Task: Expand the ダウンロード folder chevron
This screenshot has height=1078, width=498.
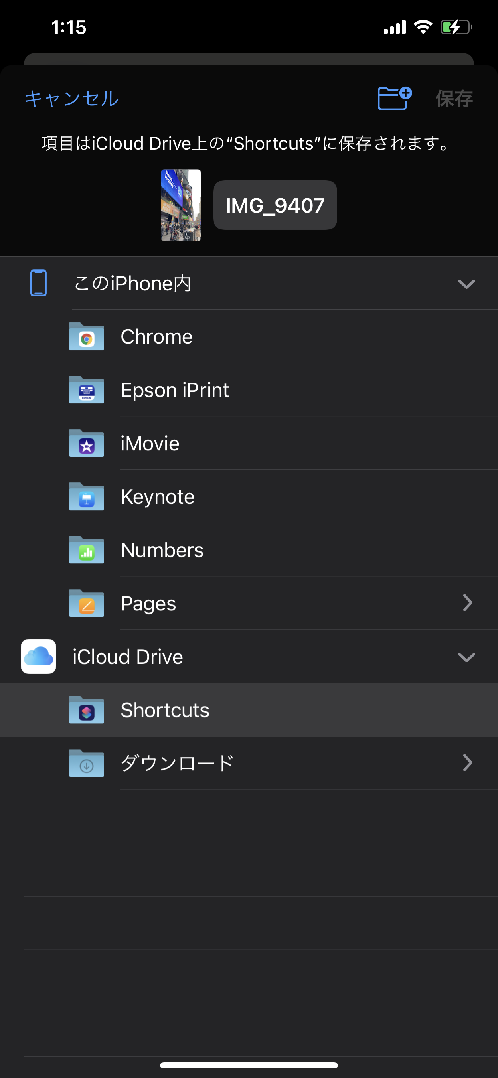Action: 467,763
